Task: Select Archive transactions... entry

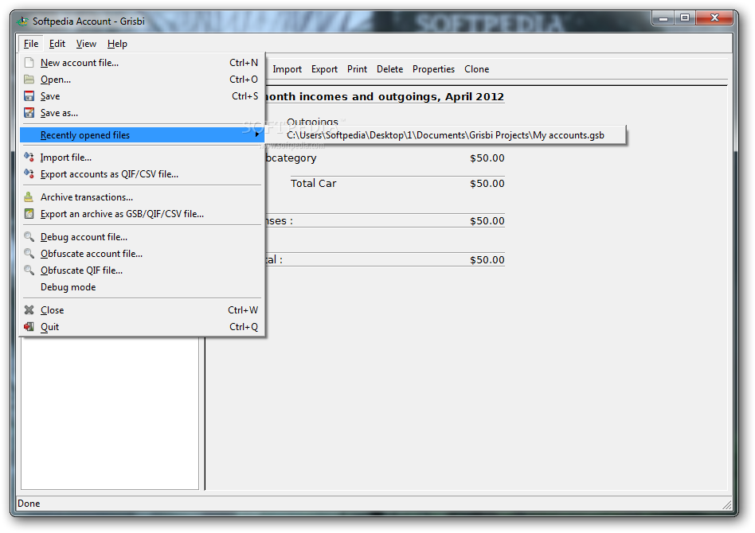Action: coord(142,197)
